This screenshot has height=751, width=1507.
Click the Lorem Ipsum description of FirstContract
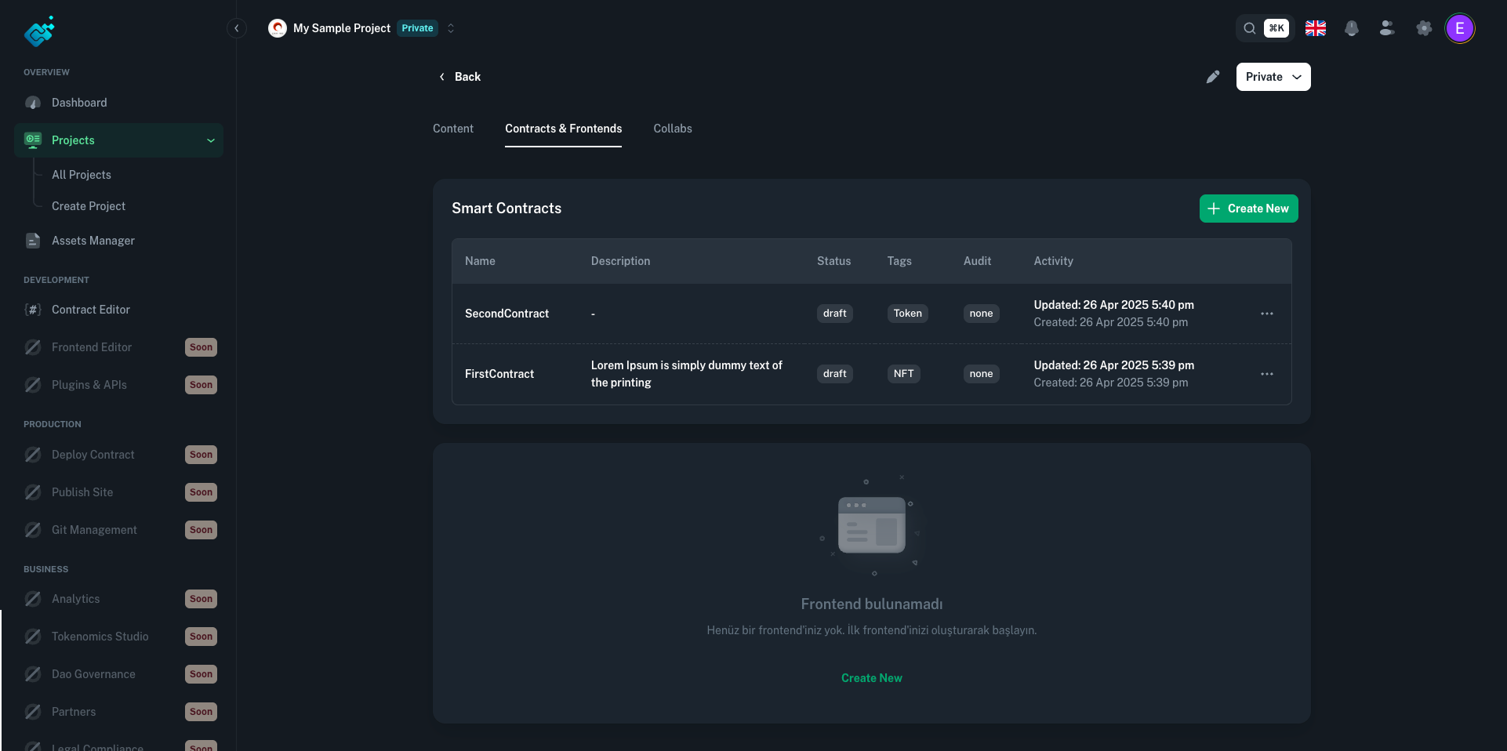point(687,374)
